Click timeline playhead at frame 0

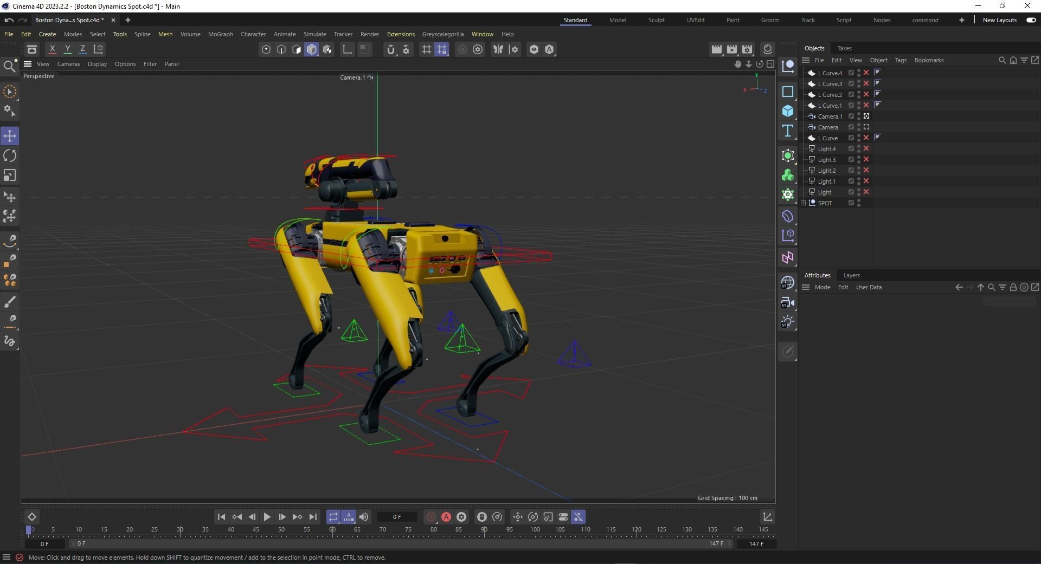(29, 530)
